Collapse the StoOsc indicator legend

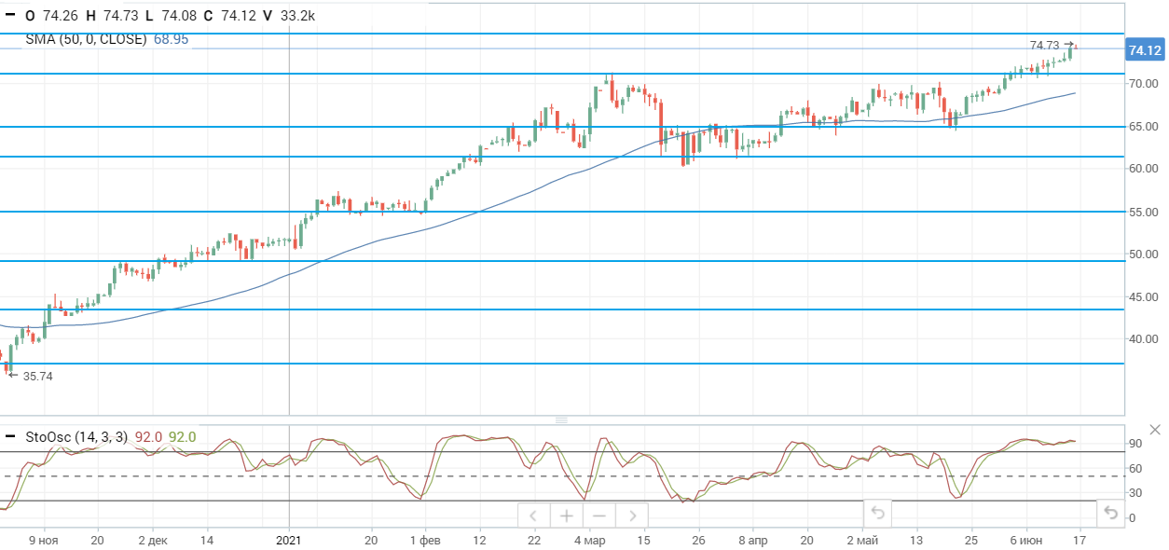[10, 436]
